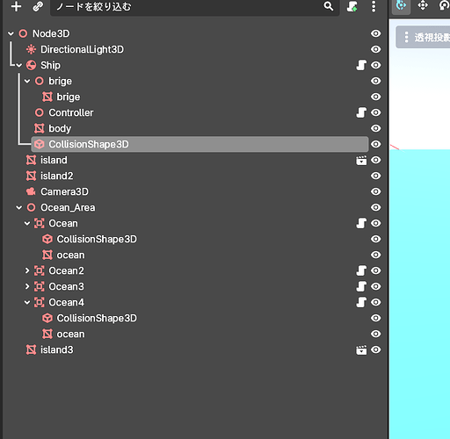The height and width of the screenshot is (439, 450).
Task: Open the island scene in editor icon
Action: coord(361,161)
